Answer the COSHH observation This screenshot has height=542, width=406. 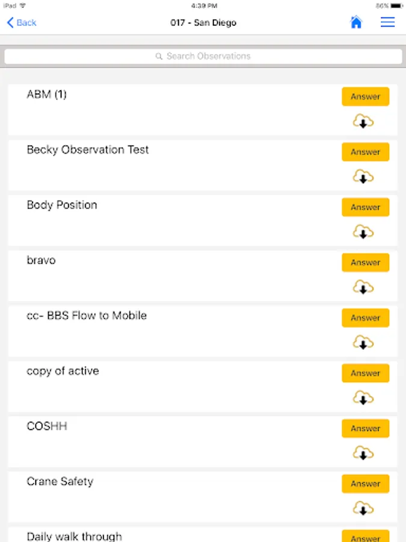[365, 428]
